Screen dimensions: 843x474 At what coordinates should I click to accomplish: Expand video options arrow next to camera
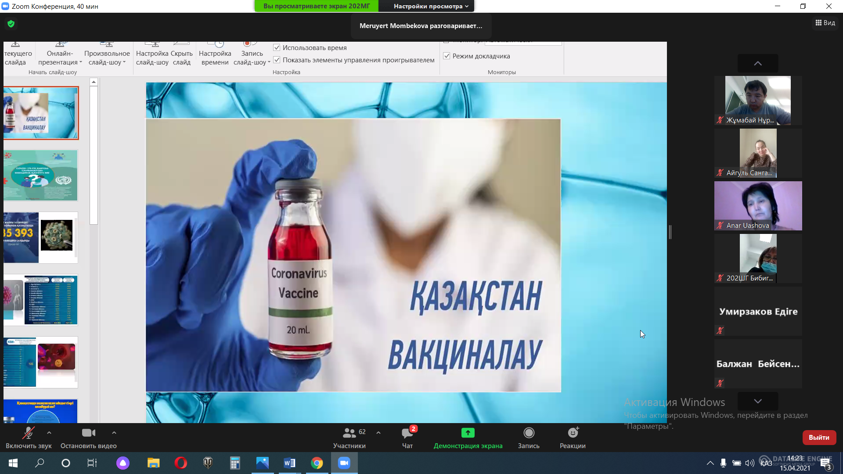point(114,433)
